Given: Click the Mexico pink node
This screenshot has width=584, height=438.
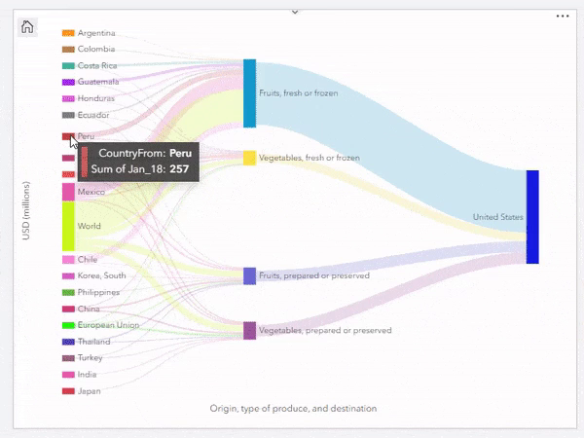Looking at the screenshot, I should 68,192.
